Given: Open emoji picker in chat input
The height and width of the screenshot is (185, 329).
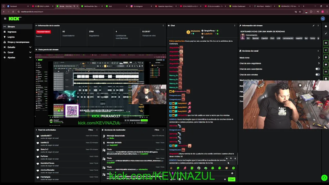Looking at the screenshot, I should click(232, 173).
